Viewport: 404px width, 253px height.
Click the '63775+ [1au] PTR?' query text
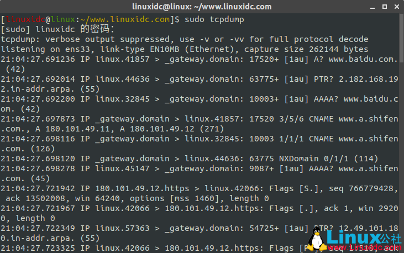click(291, 79)
